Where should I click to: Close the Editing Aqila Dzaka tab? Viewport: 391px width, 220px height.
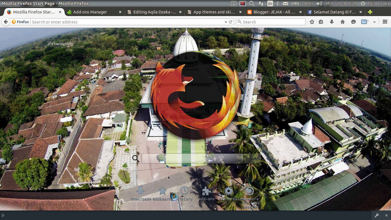(x=180, y=12)
